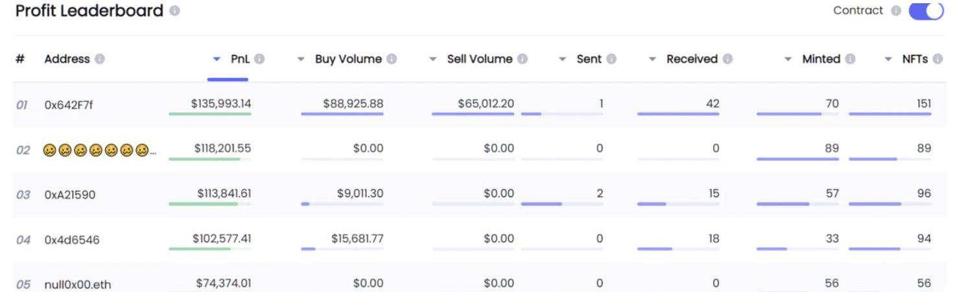Screen dimensions: 966x292
Task: Sort by Received using its arrow
Action: [653, 59]
